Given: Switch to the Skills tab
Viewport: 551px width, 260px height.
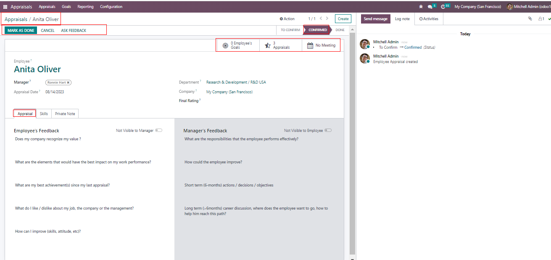Looking at the screenshot, I should [x=44, y=114].
